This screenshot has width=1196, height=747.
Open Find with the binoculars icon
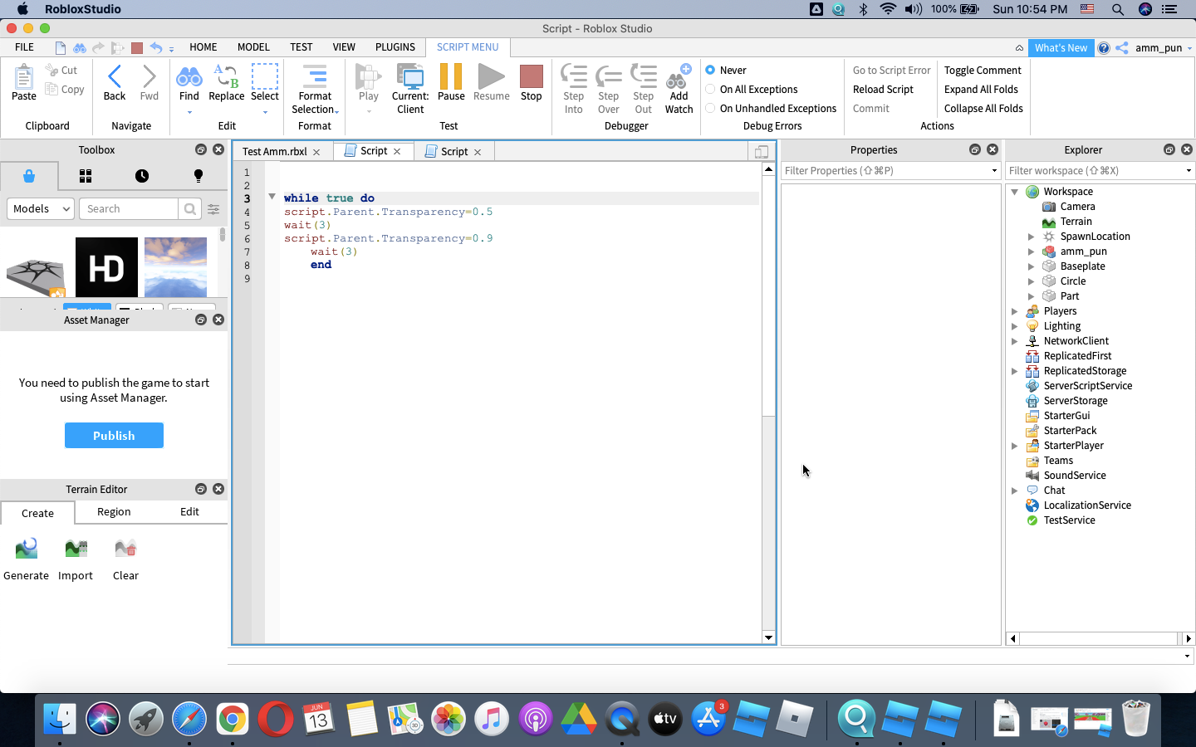point(189,77)
